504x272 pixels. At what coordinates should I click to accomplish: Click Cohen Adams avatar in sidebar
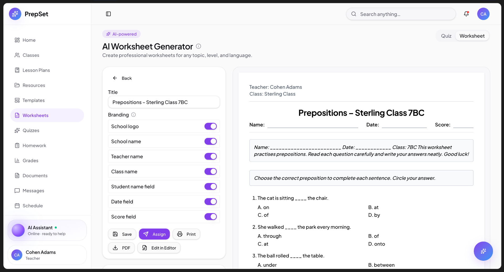coord(17,255)
